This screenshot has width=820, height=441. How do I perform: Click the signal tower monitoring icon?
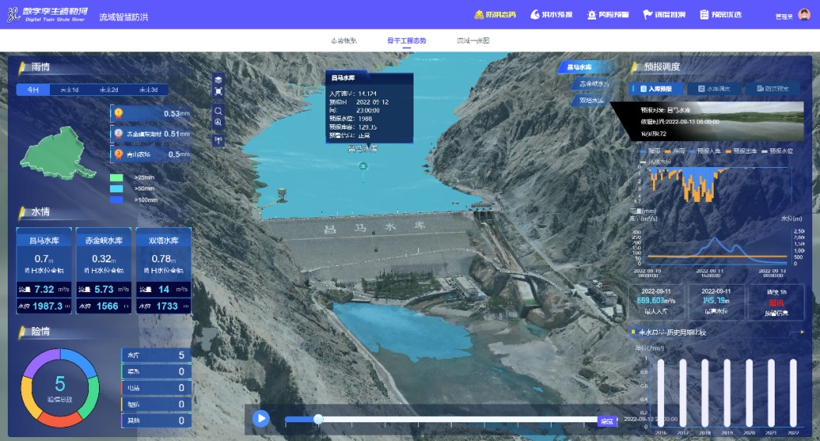pos(218,140)
